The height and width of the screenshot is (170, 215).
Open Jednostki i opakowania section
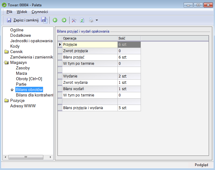[31, 41]
